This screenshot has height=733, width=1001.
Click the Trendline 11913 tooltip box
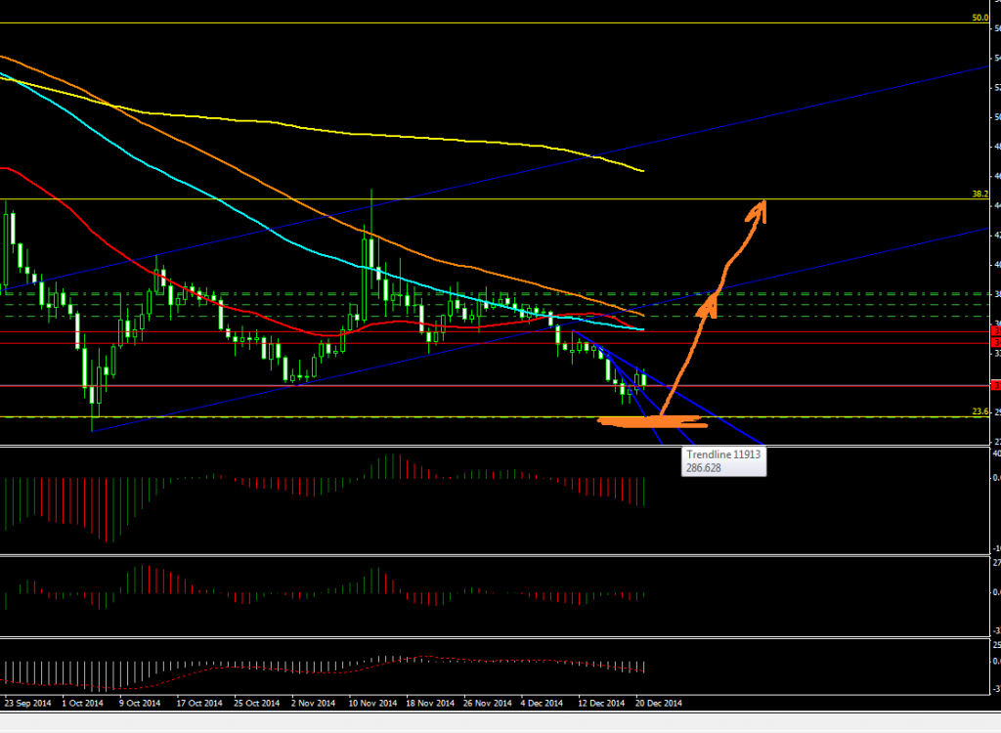tap(724, 462)
